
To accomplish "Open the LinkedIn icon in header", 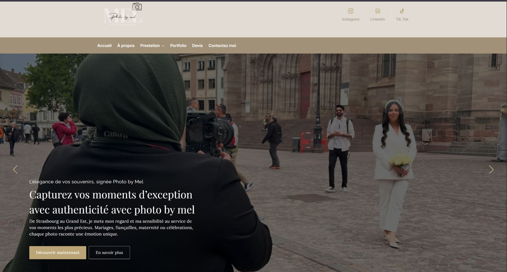I will click(x=377, y=11).
